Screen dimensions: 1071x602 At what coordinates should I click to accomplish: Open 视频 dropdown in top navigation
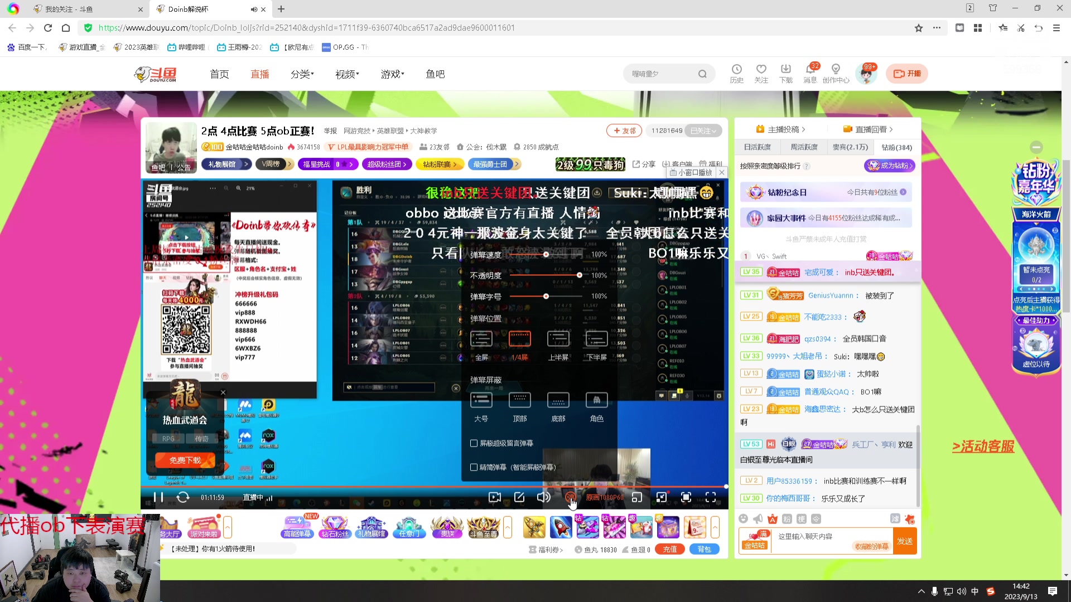pos(347,74)
